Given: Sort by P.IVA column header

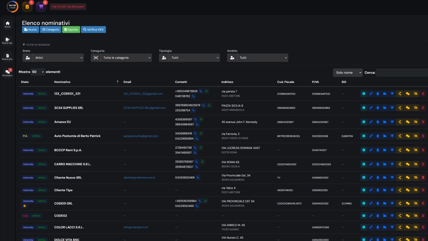Looking at the screenshot, I should pos(315,82).
